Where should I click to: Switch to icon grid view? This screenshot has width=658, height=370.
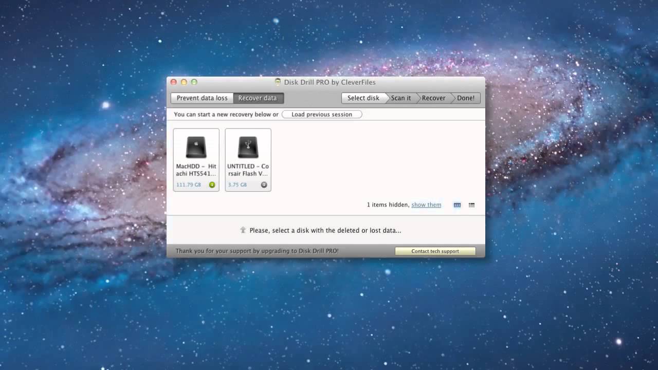pyautogui.click(x=457, y=205)
